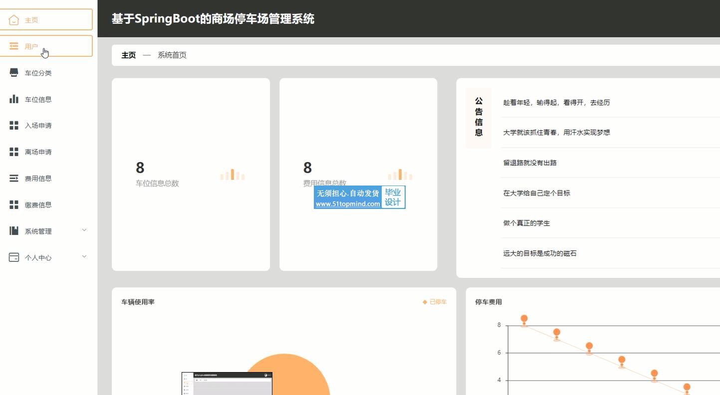Click the 用户 menu list icon
720x395 pixels.
[x=14, y=46]
